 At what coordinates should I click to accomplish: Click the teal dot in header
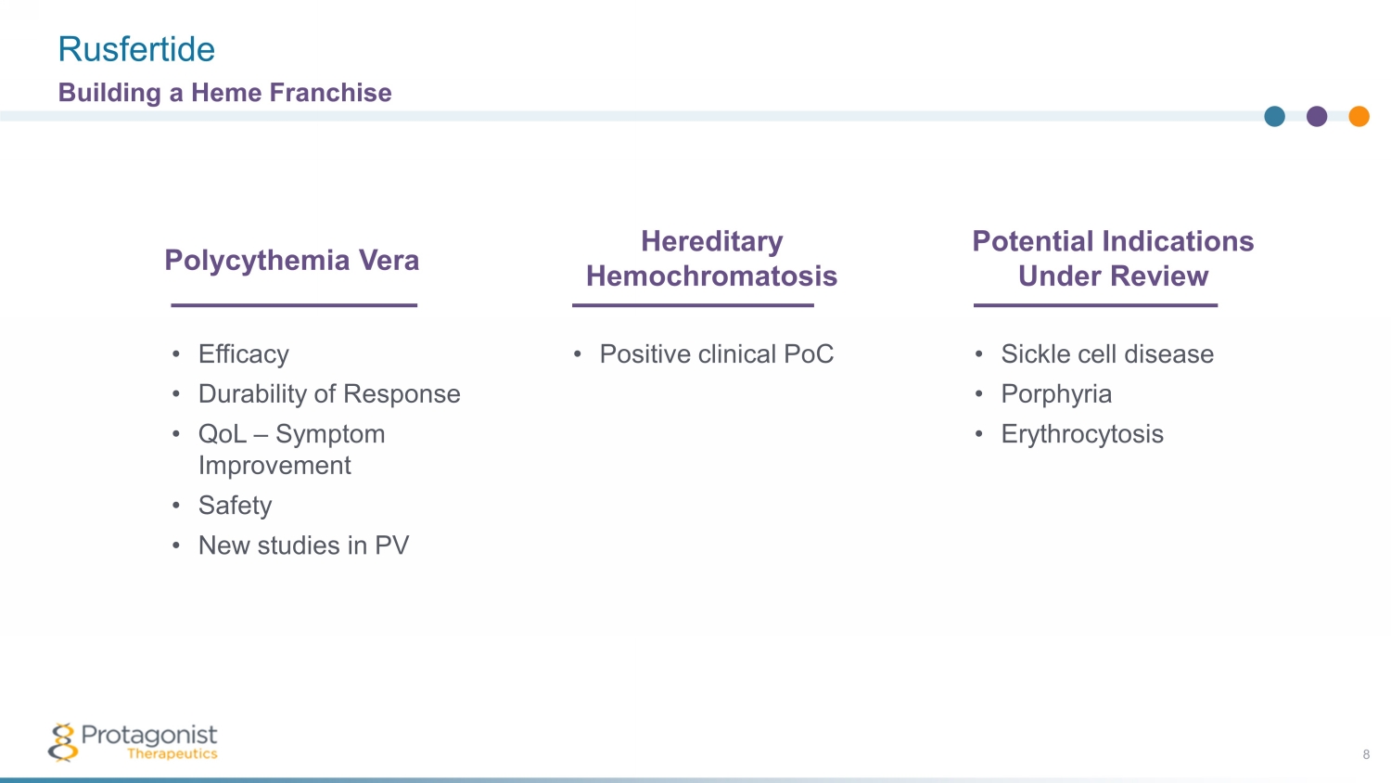(1275, 116)
